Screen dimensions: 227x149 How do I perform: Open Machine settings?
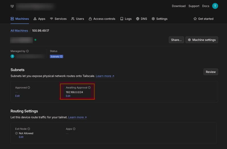click(x=201, y=40)
